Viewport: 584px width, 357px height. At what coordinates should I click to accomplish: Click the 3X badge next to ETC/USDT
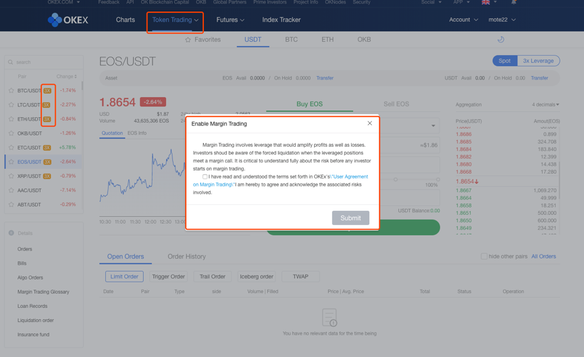[47, 148]
